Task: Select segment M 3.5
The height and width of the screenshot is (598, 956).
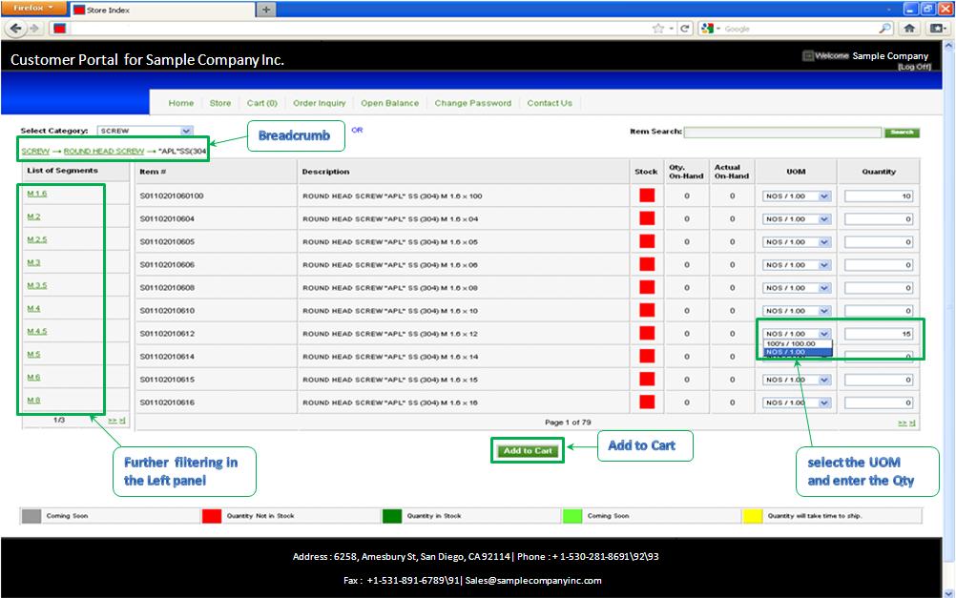Action: pyautogui.click(x=36, y=285)
